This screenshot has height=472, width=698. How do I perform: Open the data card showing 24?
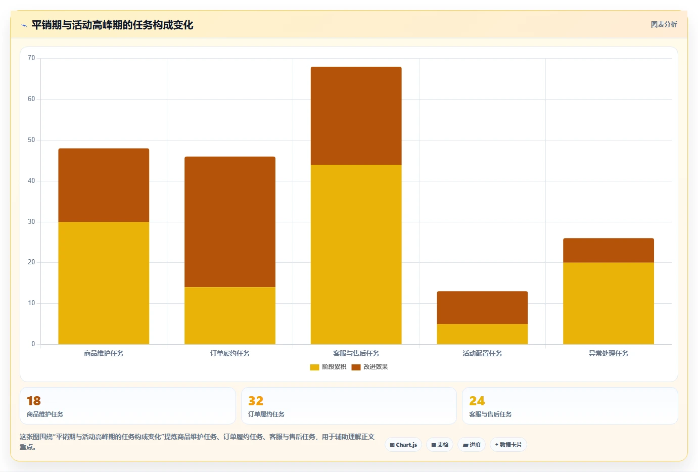(x=570, y=406)
